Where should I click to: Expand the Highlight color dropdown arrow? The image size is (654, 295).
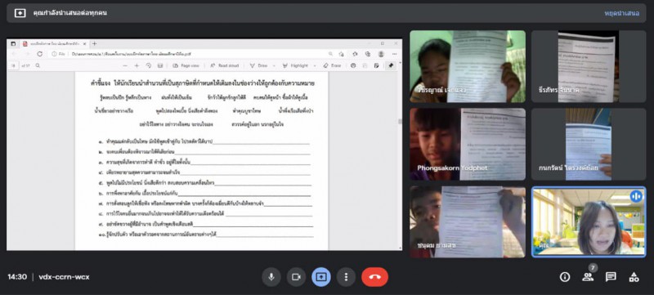[314, 66]
